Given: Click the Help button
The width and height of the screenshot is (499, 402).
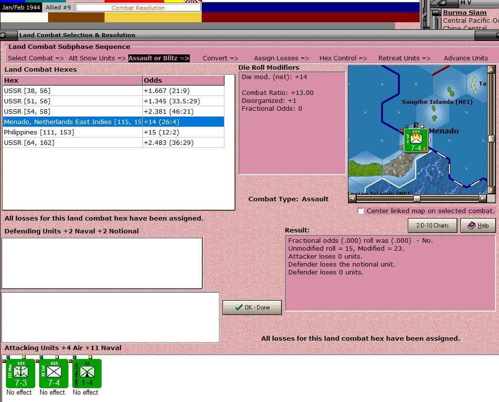Looking at the screenshot, I should (478, 225).
